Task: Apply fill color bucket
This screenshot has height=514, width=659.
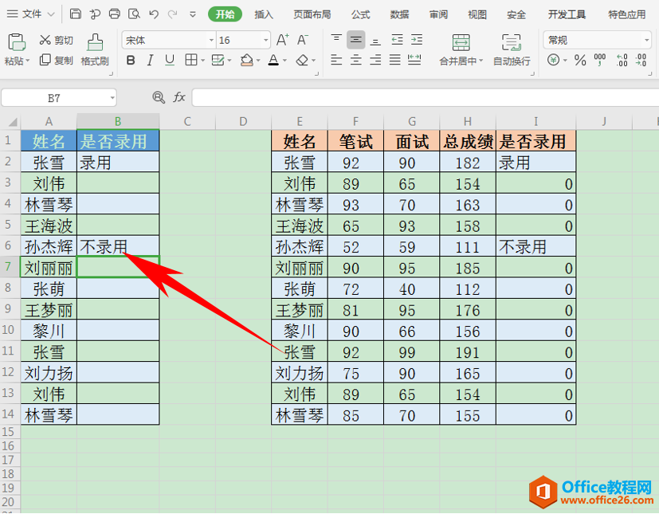Action: (x=247, y=60)
